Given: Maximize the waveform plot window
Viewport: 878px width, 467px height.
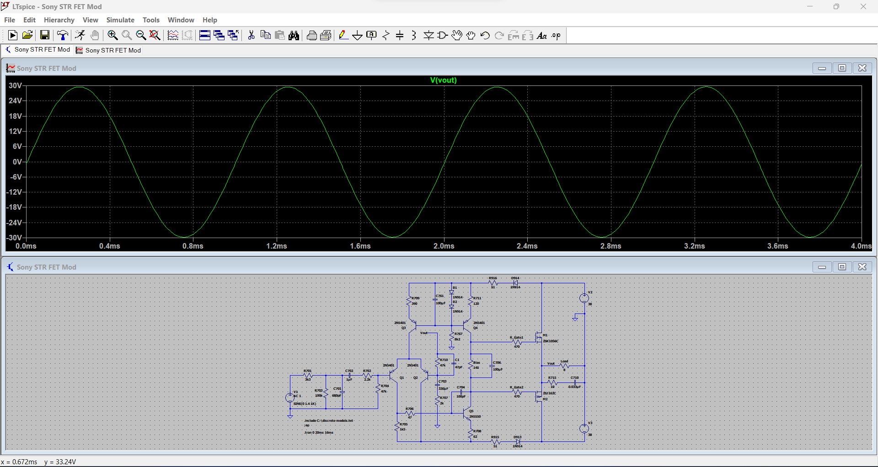Looking at the screenshot, I should tap(842, 68).
